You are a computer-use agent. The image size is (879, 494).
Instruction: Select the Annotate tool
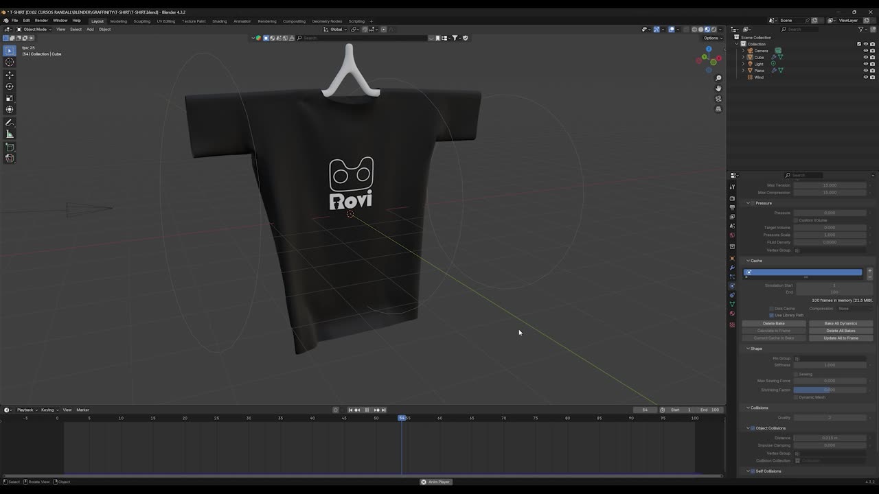pos(10,123)
